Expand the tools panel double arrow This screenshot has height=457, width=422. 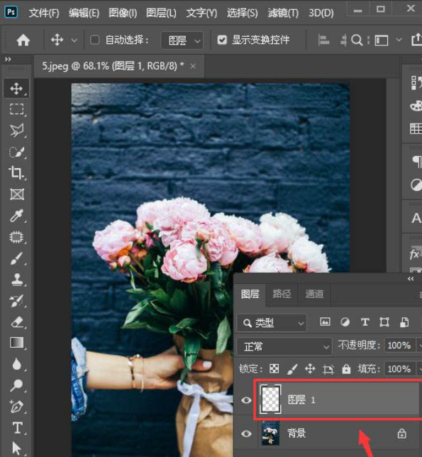(x=8, y=59)
